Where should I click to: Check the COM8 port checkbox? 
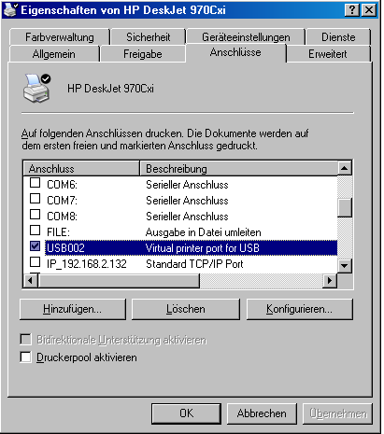[x=35, y=215]
